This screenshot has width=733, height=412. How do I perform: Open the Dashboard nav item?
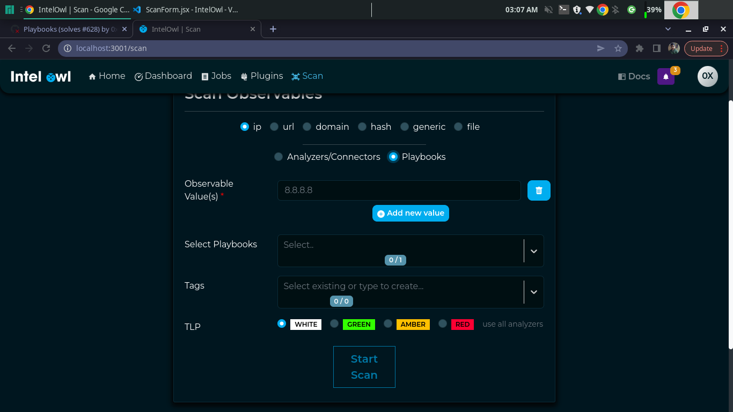[x=163, y=76]
